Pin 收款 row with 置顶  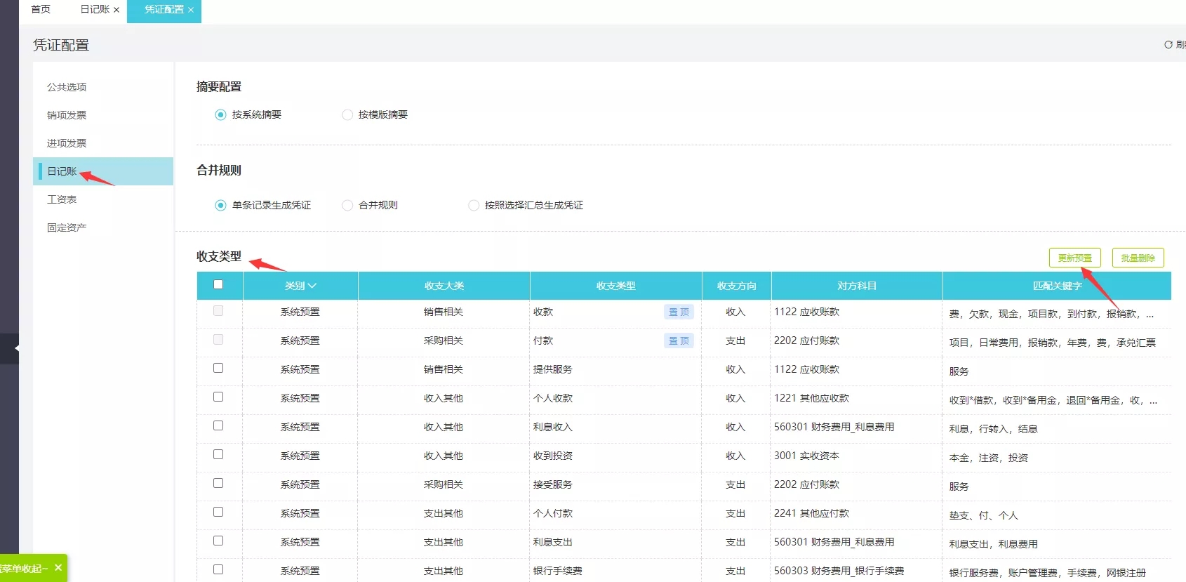[x=679, y=312]
